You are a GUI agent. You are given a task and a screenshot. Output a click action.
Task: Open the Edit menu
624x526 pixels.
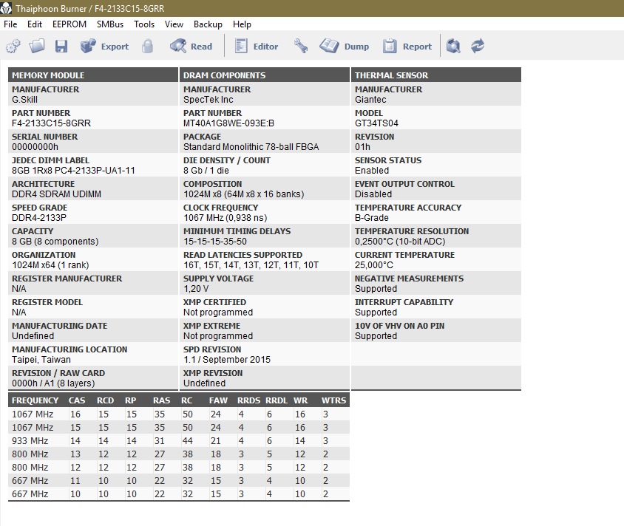click(35, 24)
